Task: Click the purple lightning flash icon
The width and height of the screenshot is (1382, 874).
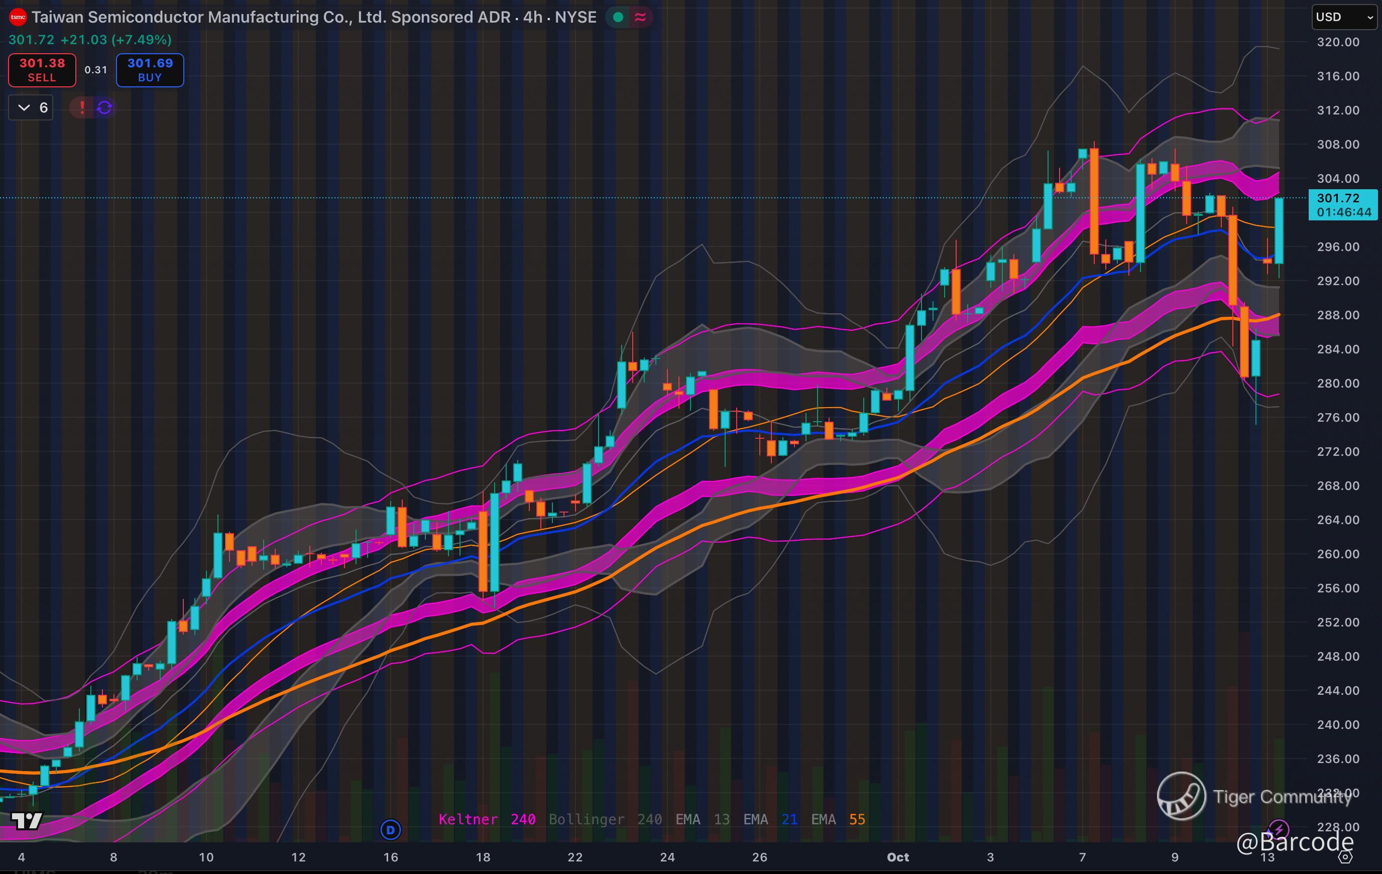Action: click(1279, 829)
